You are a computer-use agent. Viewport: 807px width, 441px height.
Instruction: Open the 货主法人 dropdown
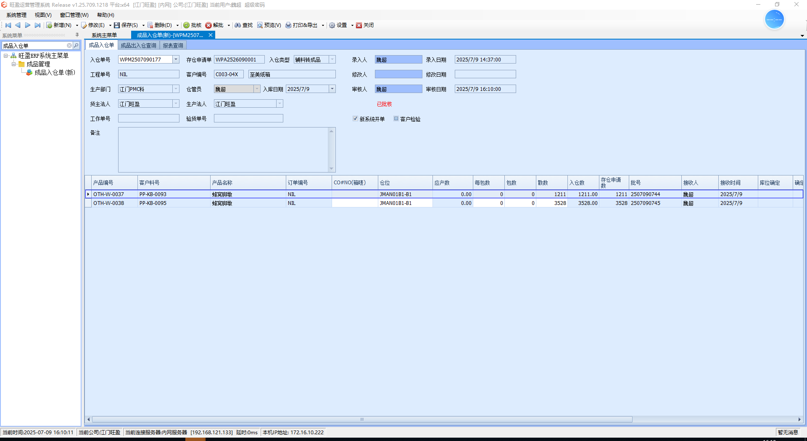(176, 104)
